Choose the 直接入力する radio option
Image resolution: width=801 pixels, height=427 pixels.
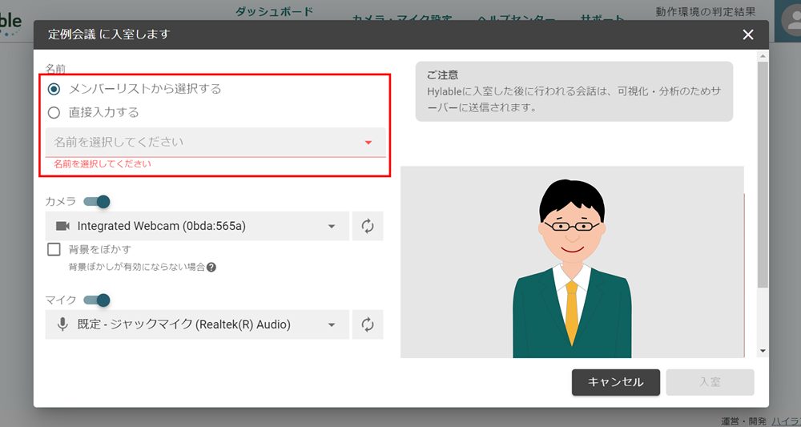[54, 112]
